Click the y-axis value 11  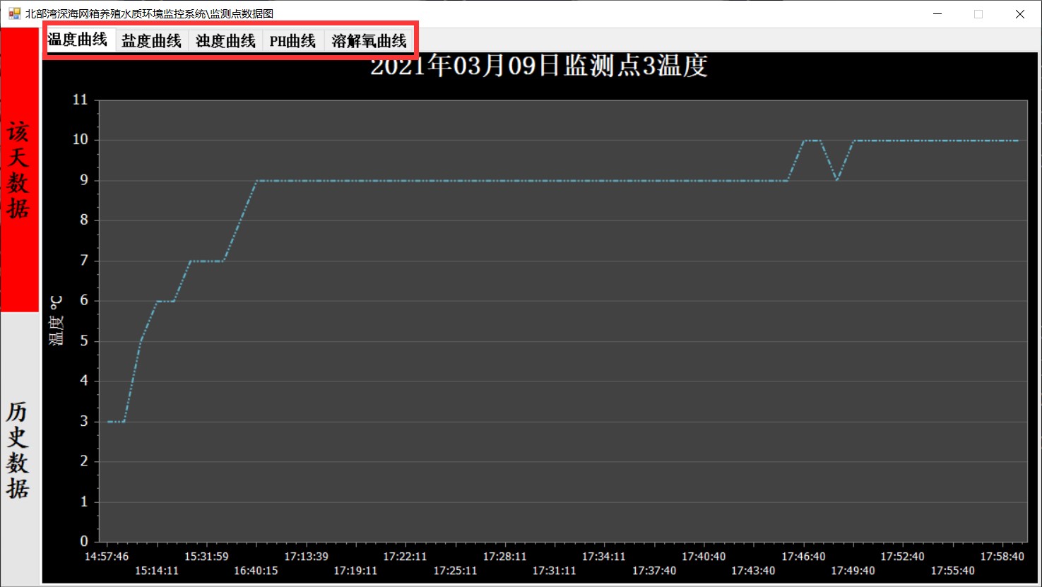pyautogui.click(x=81, y=100)
